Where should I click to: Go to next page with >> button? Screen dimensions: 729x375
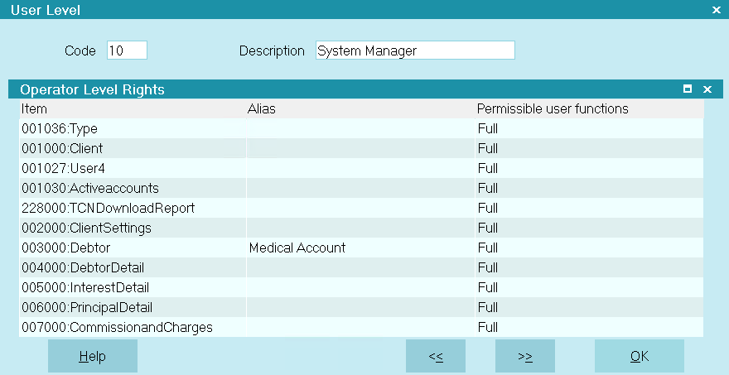525,356
